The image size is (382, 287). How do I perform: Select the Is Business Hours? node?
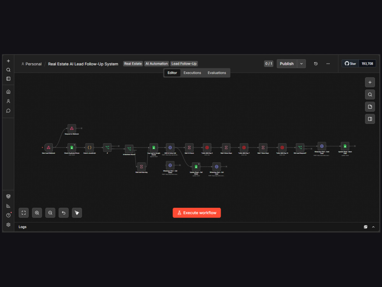pyautogui.click(x=129, y=148)
